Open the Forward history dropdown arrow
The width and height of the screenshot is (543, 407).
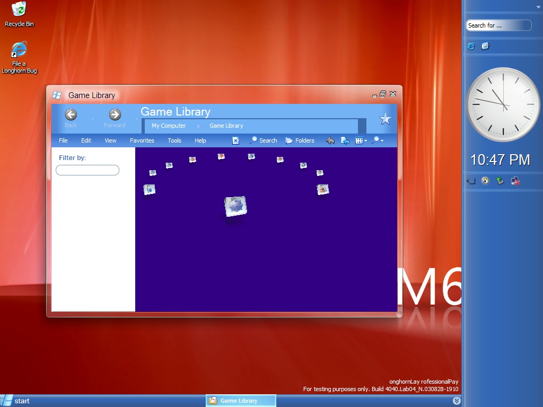coord(136,119)
